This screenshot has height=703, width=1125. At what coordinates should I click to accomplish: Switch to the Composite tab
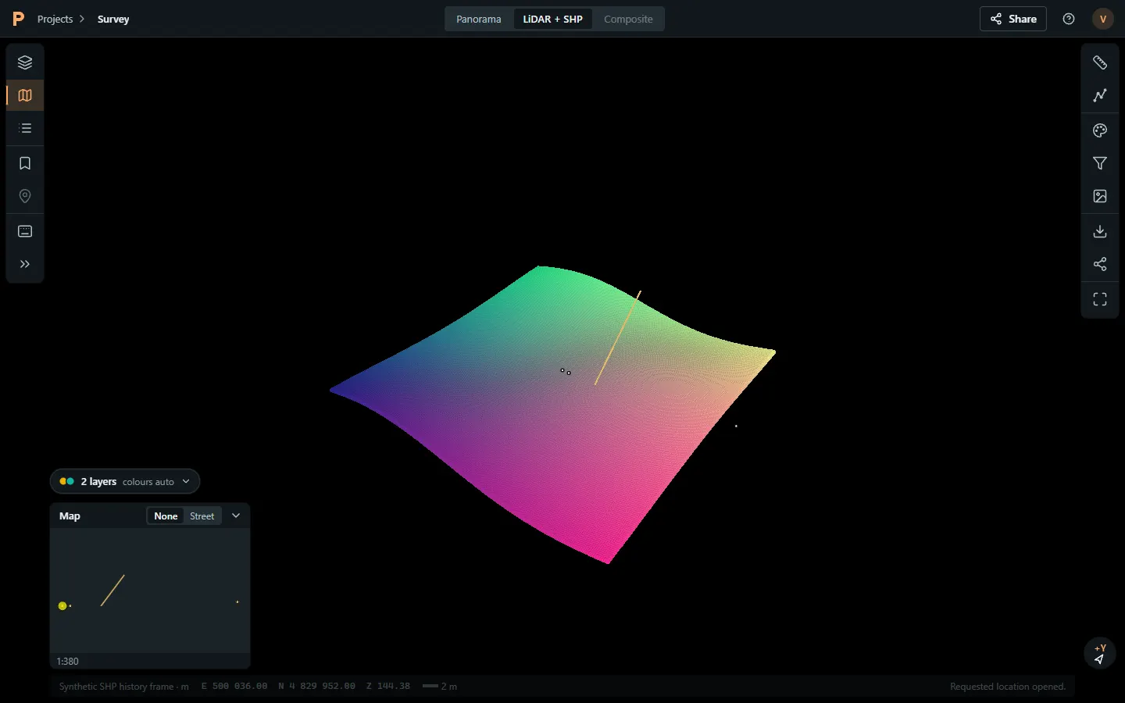(x=628, y=19)
